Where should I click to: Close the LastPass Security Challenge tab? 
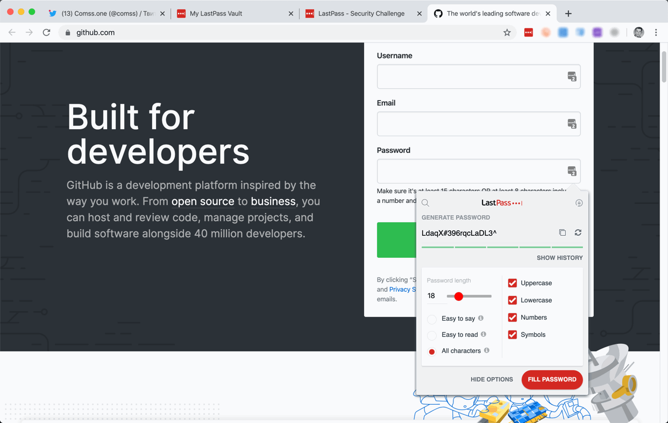[x=420, y=13]
